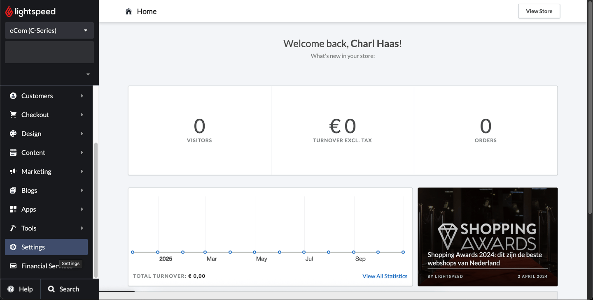Expand the account arrow below store selector

click(x=88, y=74)
